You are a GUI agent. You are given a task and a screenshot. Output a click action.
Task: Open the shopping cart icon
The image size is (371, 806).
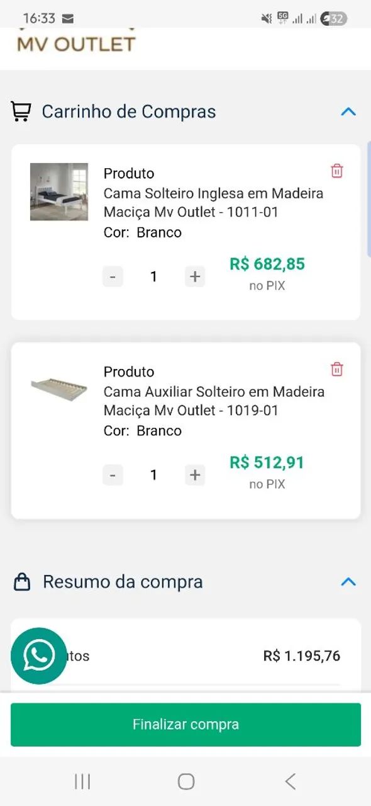pos(22,111)
